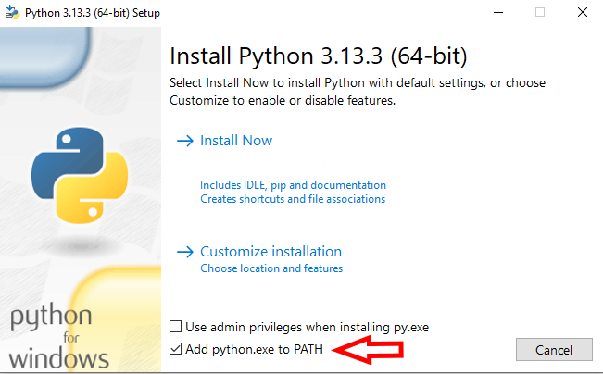Click the 'Install Python 3.13.3 (64-bit)' heading

319,54
